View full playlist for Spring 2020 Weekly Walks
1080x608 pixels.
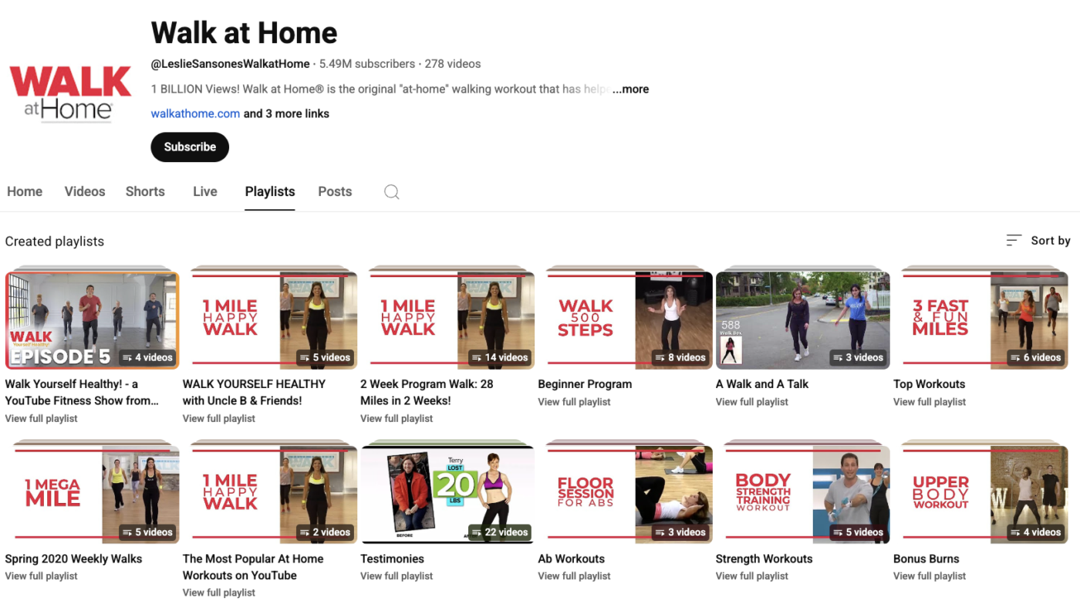click(x=42, y=576)
